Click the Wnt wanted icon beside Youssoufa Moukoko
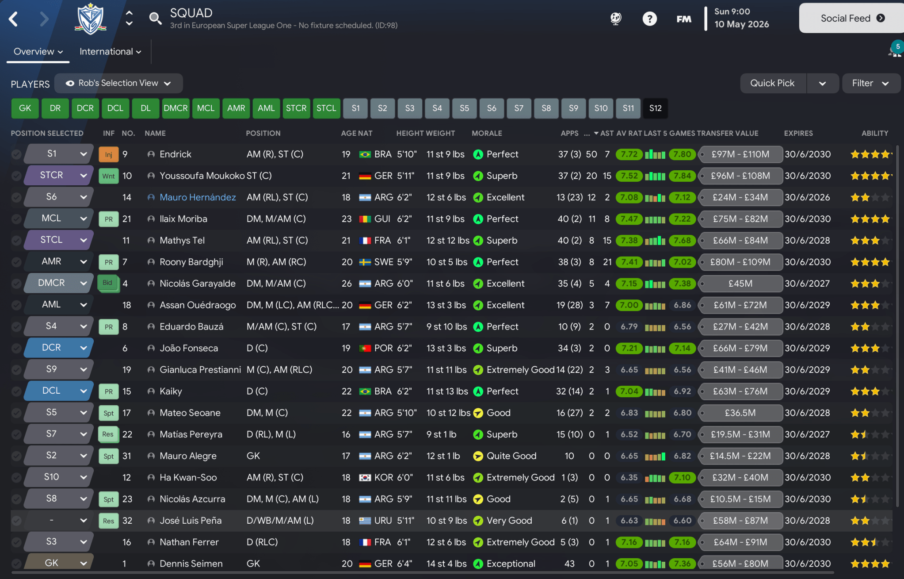Image resolution: width=904 pixels, height=579 pixels. tap(108, 176)
